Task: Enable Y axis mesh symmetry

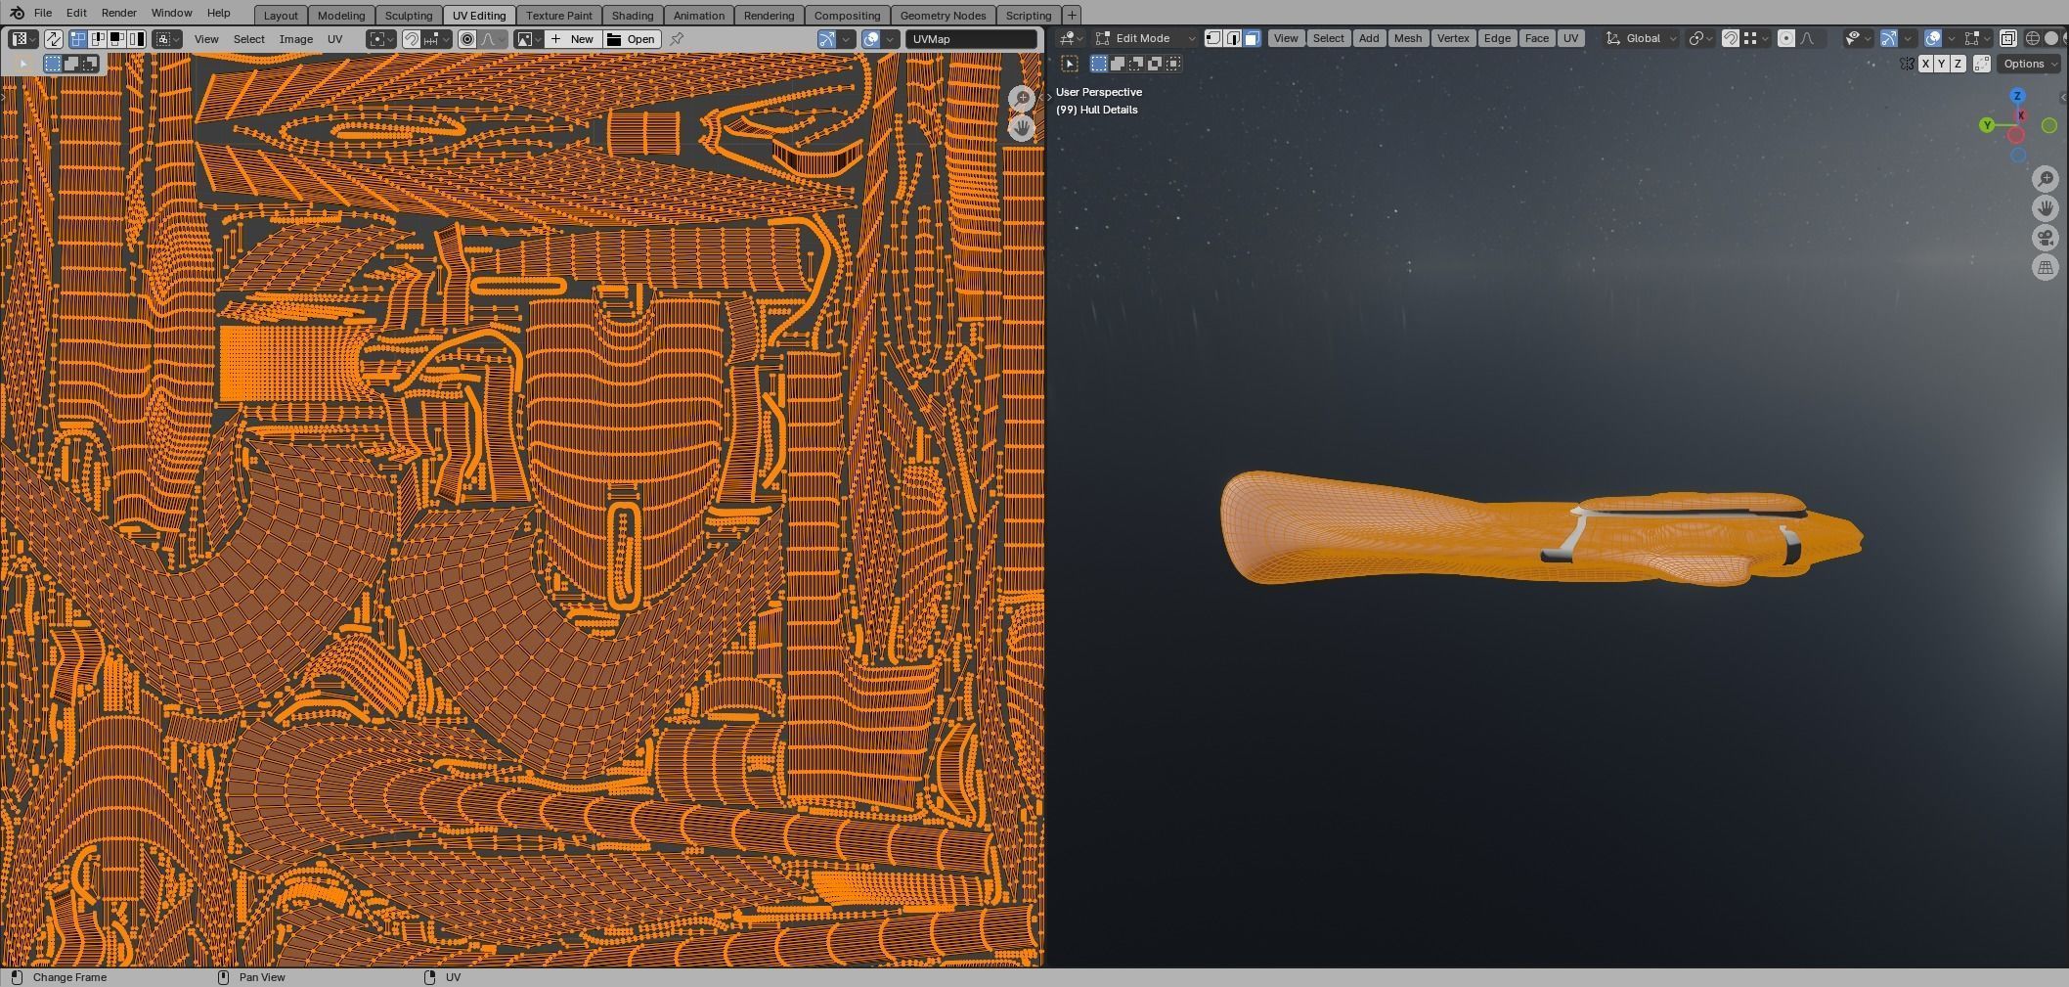Action: [1941, 64]
